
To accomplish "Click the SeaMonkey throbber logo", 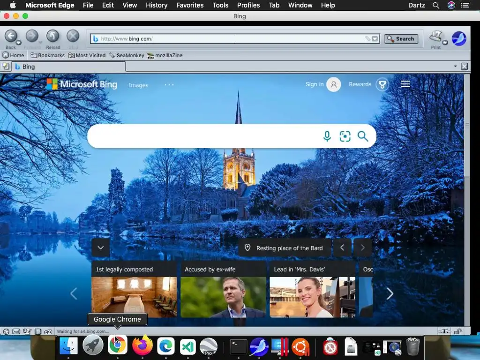I will 459,38.
